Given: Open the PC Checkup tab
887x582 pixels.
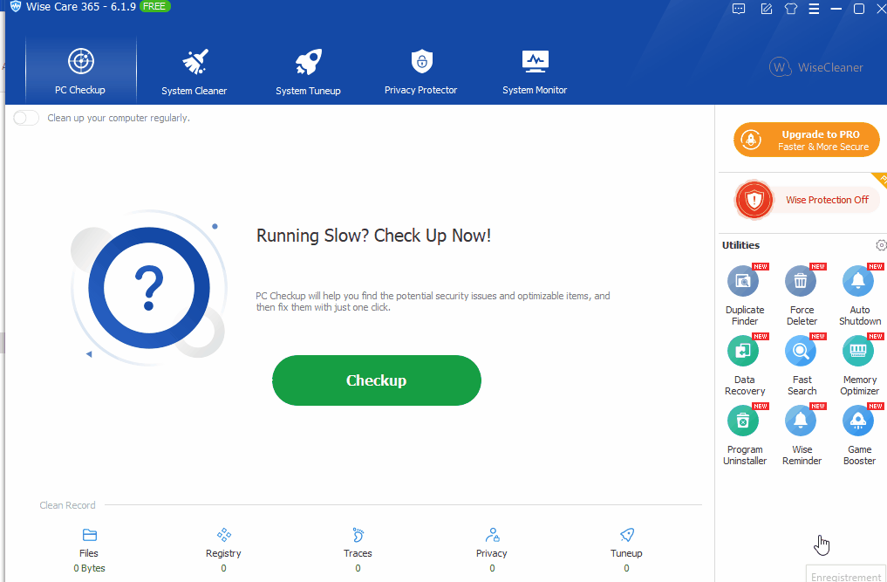Looking at the screenshot, I should pyautogui.click(x=80, y=71).
